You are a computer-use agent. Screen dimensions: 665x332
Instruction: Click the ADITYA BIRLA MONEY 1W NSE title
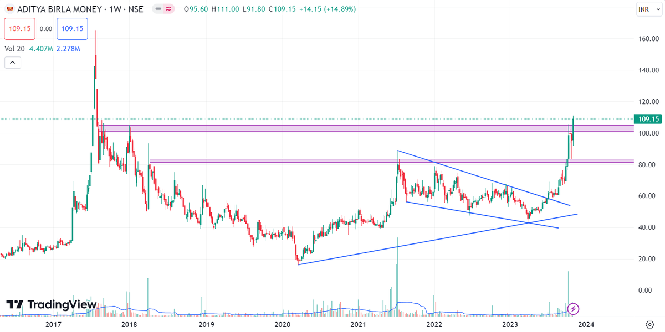(81, 9)
